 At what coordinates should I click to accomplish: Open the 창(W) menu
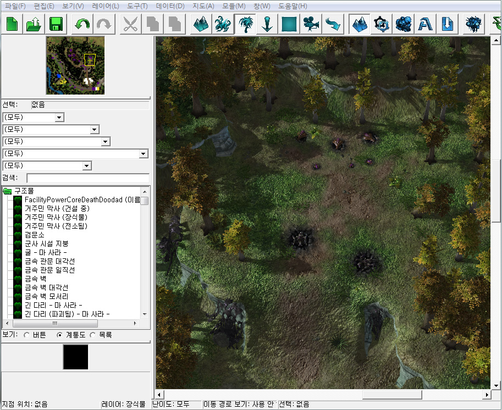tap(262, 6)
